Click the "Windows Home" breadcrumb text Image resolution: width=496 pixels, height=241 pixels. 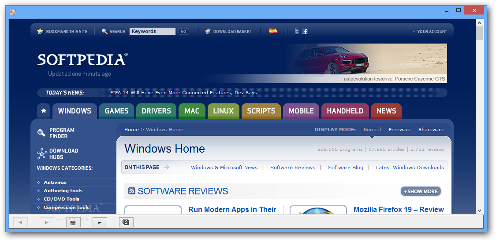click(164, 130)
